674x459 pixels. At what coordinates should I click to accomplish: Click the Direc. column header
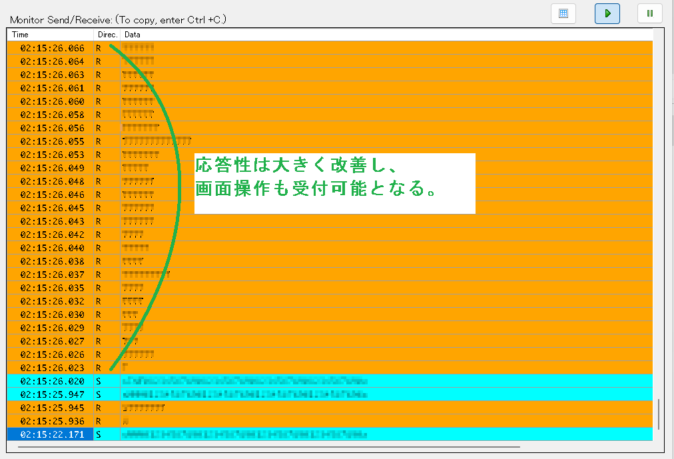click(x=106, y=35)
